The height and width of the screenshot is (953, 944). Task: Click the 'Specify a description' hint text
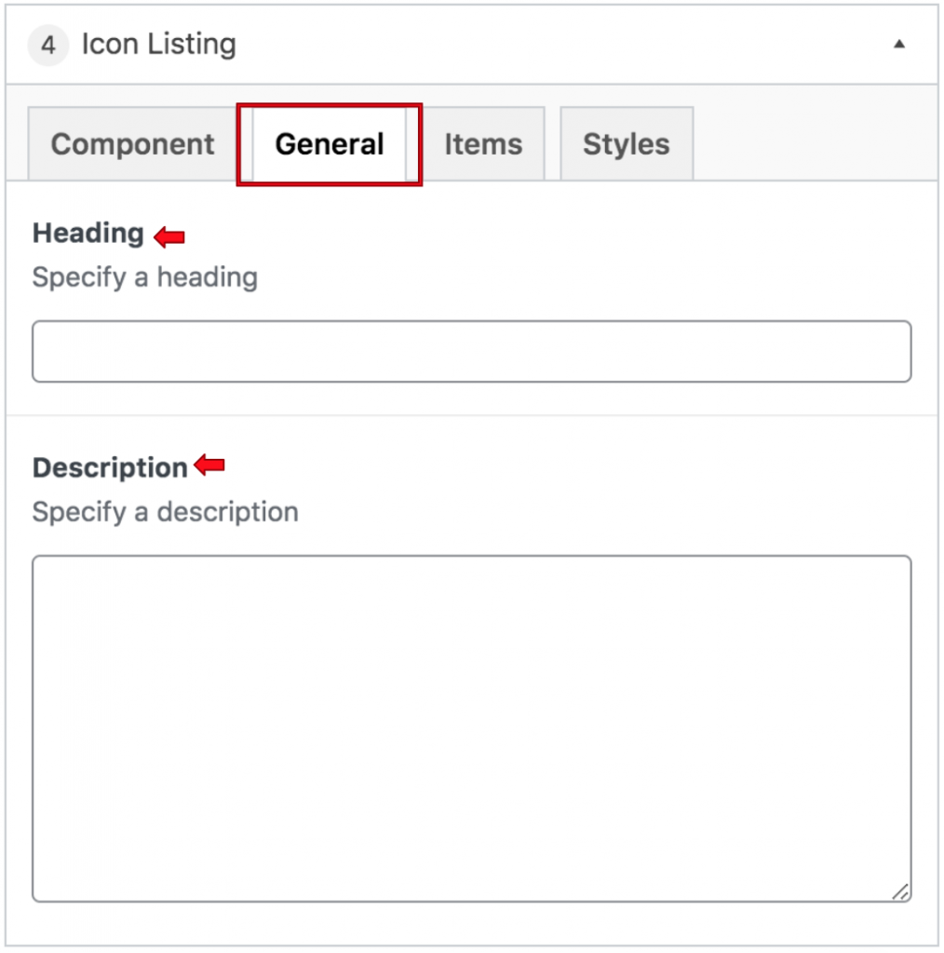point(166,512)
